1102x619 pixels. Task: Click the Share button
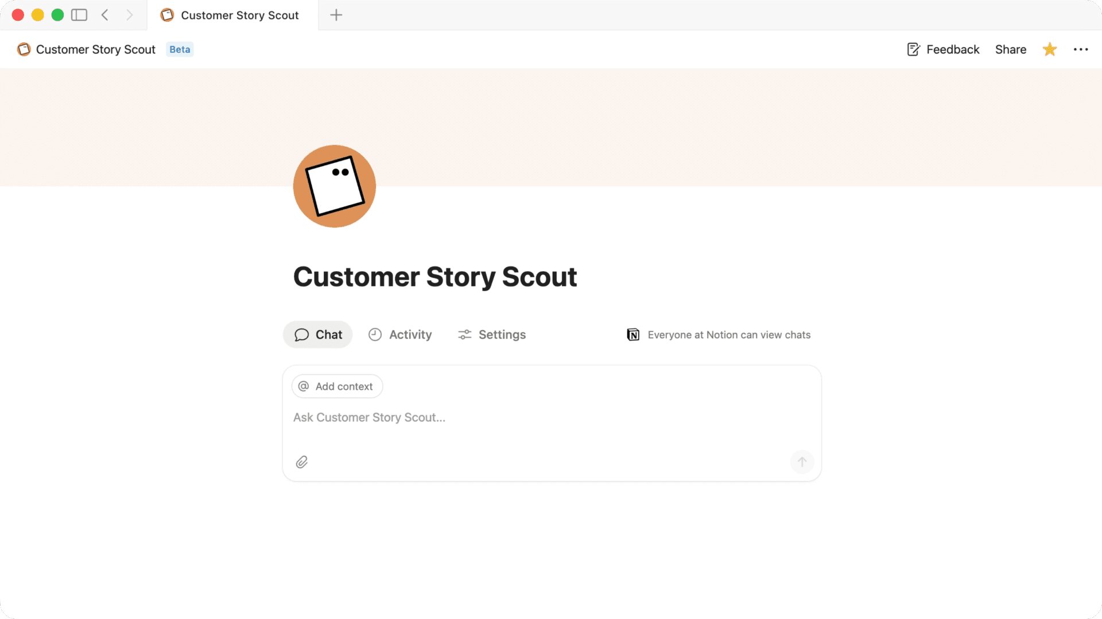(x=1011, y=49)
